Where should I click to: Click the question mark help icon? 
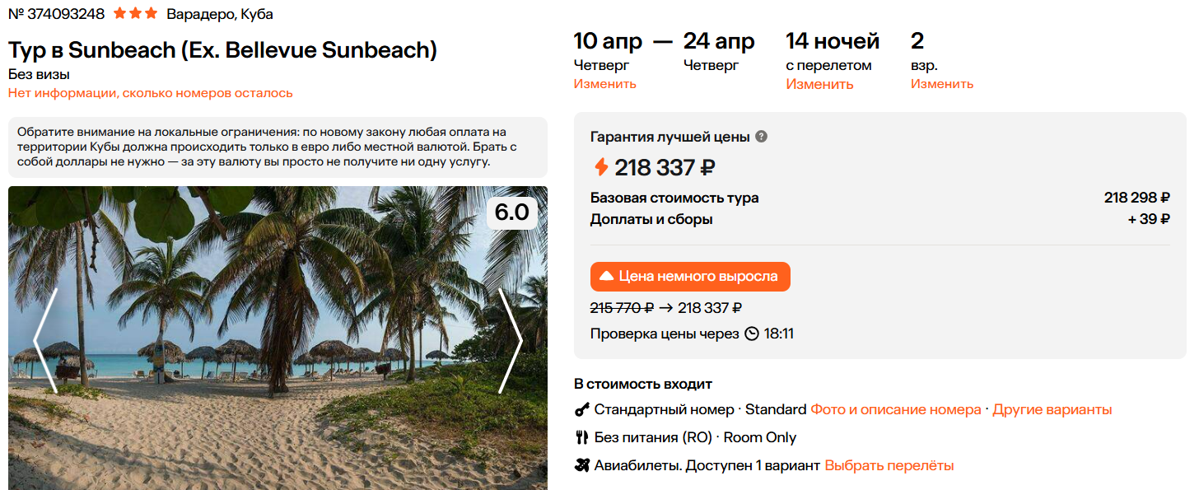(x=761, y=137)
